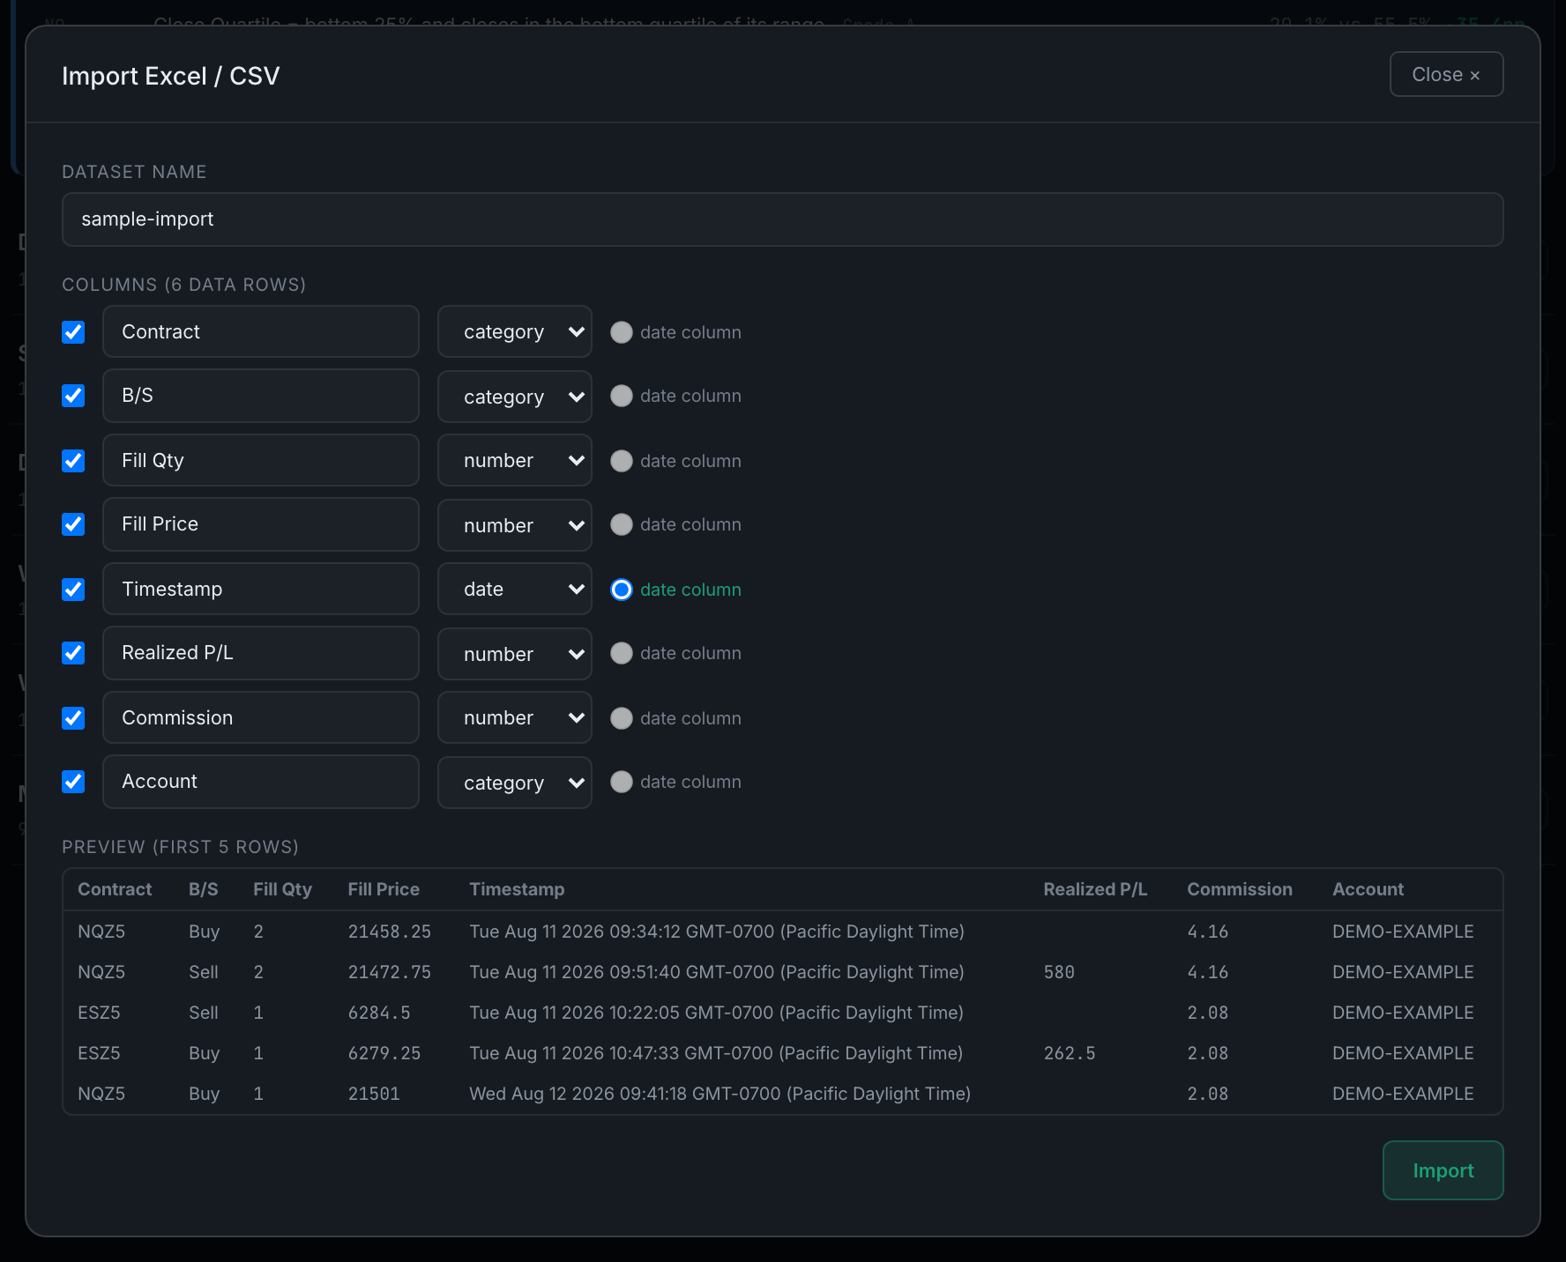1566x1262 pixels.
Task: Close the Import Excel / CSV dialog
Action: (1446, 74)
